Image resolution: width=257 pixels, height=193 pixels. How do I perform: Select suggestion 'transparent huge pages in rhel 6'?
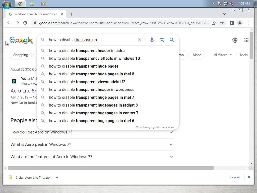coord(108,121)
